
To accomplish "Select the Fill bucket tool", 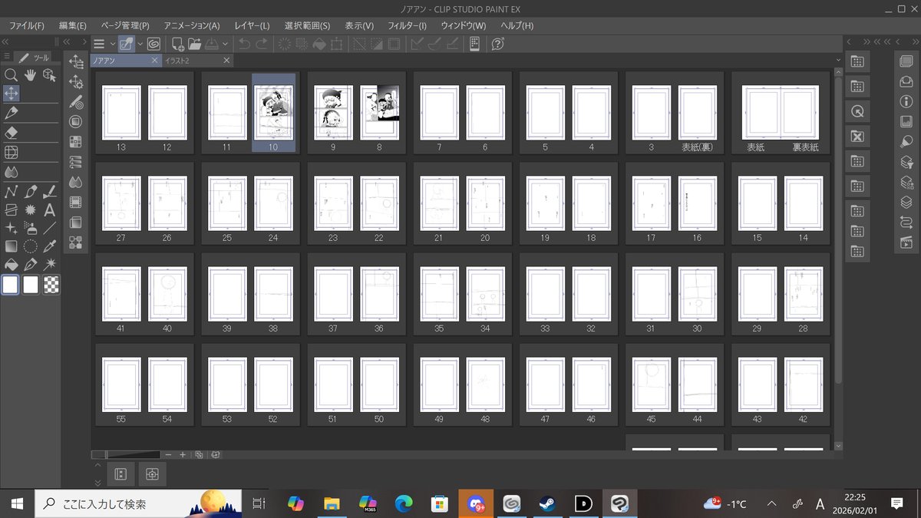I will pos(11,265).
